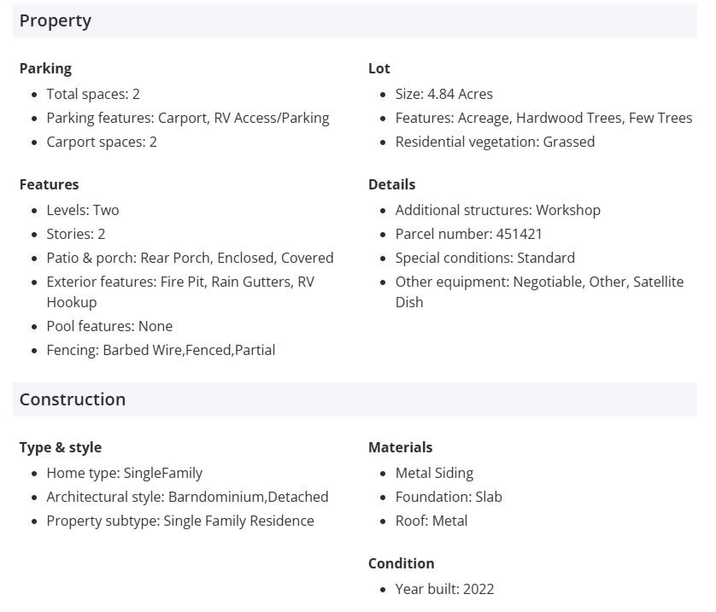Click the Parcel number 451421 entry
The image size is (716, 612).
[468, 234]
